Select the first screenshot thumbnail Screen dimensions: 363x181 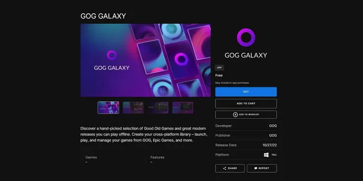(x=108, y=108)
